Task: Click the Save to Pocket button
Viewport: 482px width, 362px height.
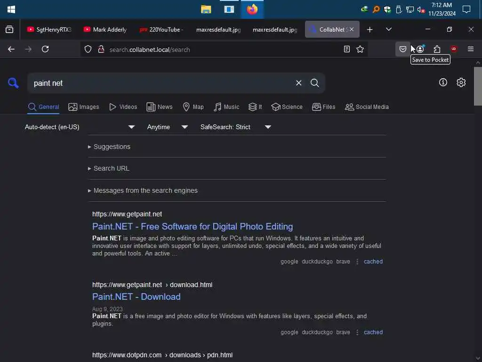Action: click(403, 49)
